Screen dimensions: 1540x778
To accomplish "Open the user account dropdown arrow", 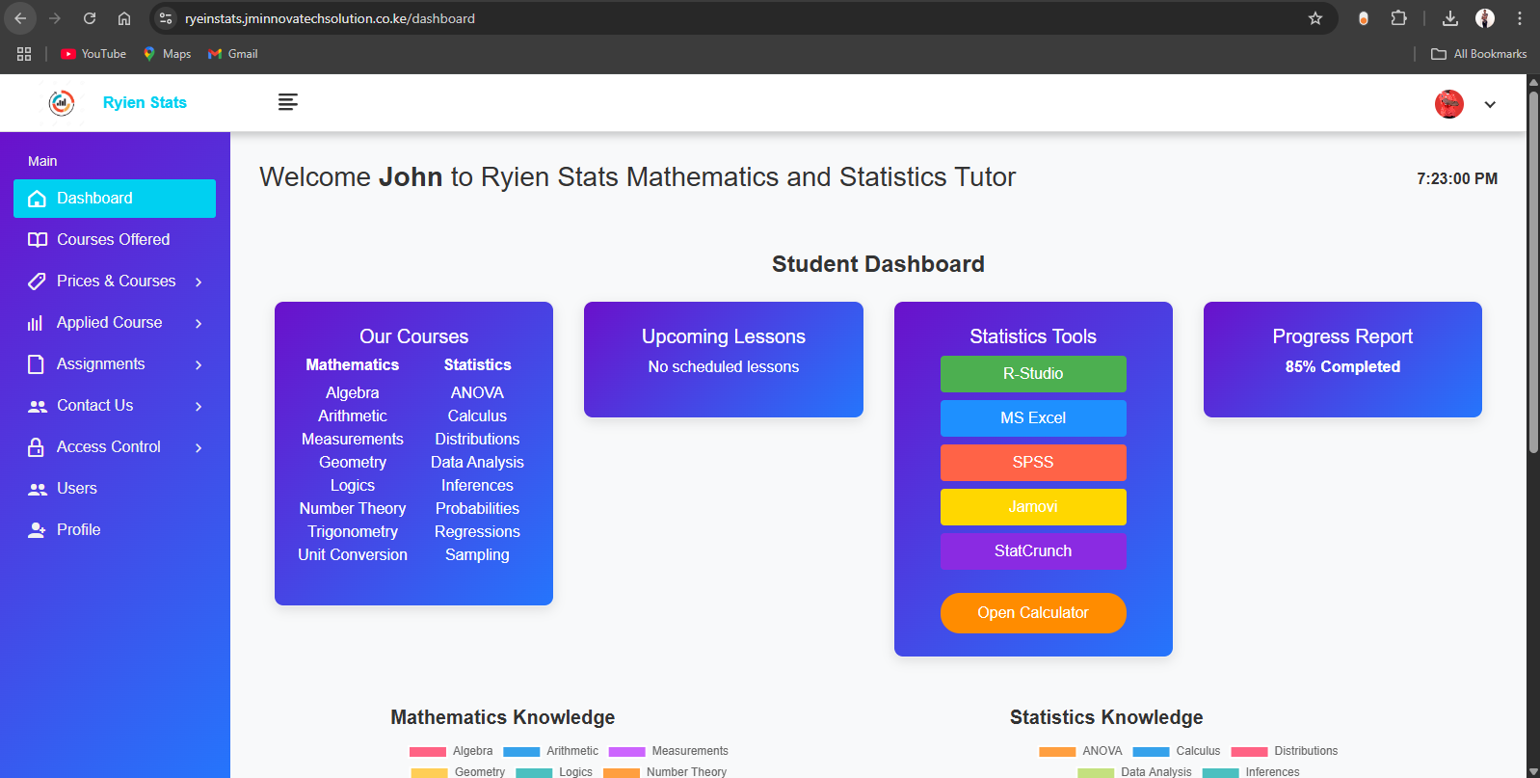I will point(1489,104).
